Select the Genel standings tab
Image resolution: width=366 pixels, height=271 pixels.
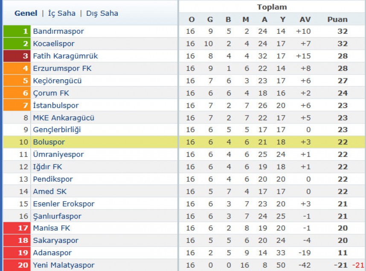(26, 13)
